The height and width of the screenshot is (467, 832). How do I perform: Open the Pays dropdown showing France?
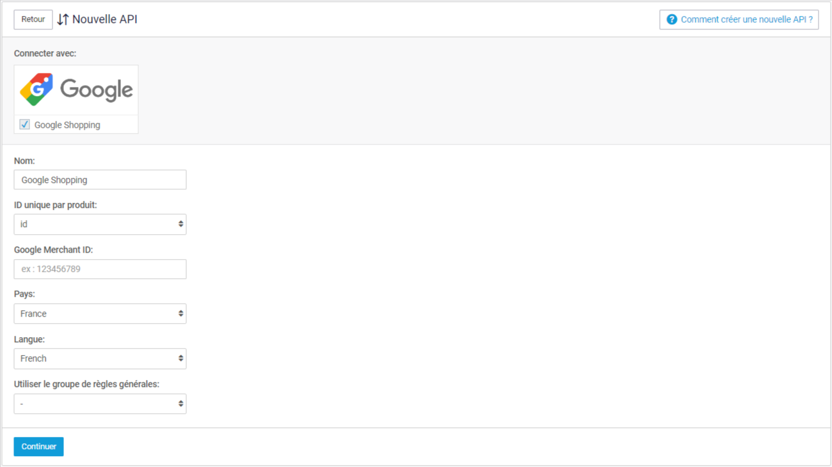click(100, 314)
